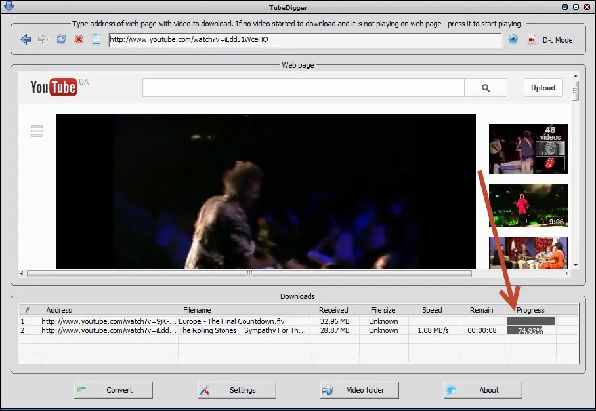Maximize the TubeDigger window
This screenshot has width=596, height=411.
576,7
